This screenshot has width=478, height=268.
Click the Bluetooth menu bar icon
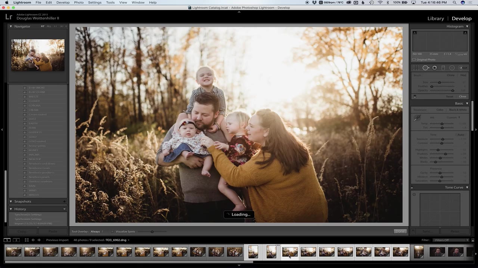coord(388,3)
